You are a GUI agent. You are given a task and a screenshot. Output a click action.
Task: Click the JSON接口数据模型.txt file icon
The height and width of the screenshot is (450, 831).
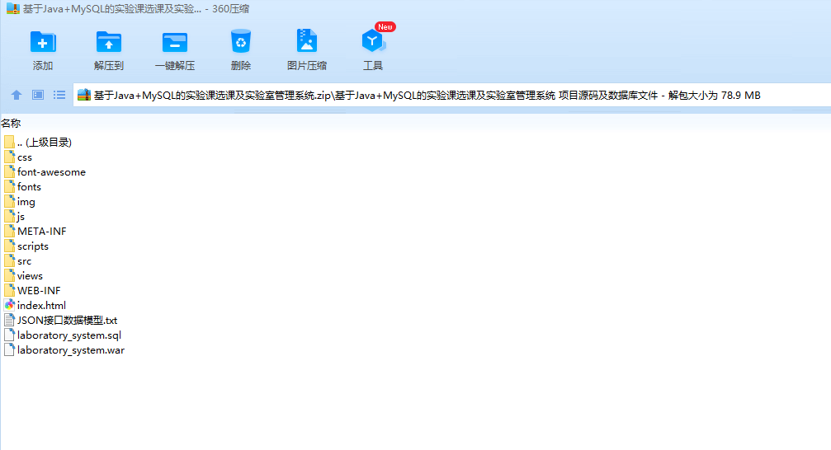(x=9, y=320)
